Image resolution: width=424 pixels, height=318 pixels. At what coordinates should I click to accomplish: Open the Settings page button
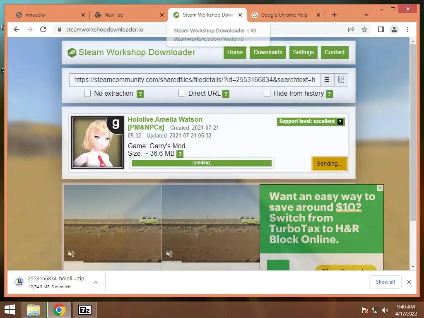point(304,52)
